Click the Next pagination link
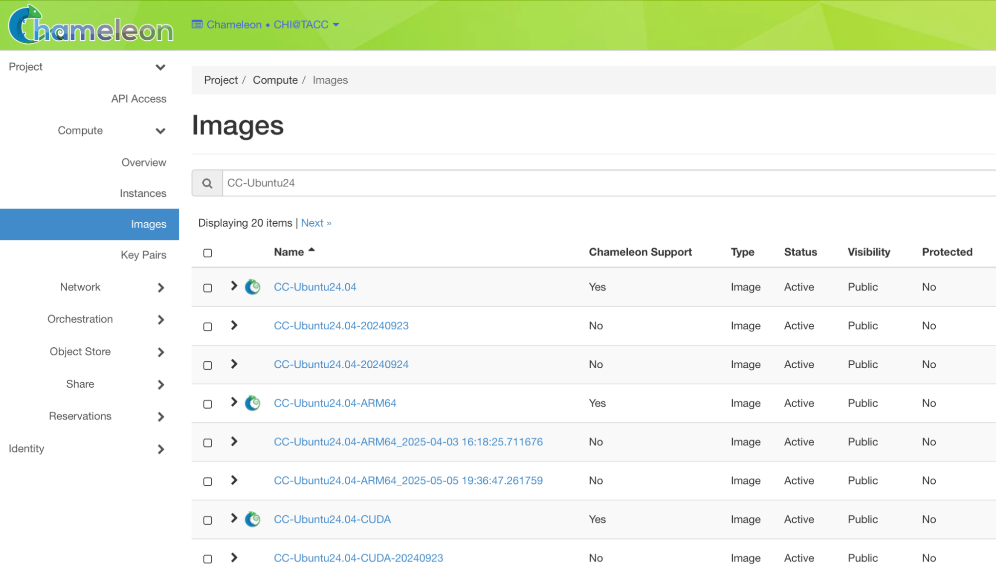 316,223
